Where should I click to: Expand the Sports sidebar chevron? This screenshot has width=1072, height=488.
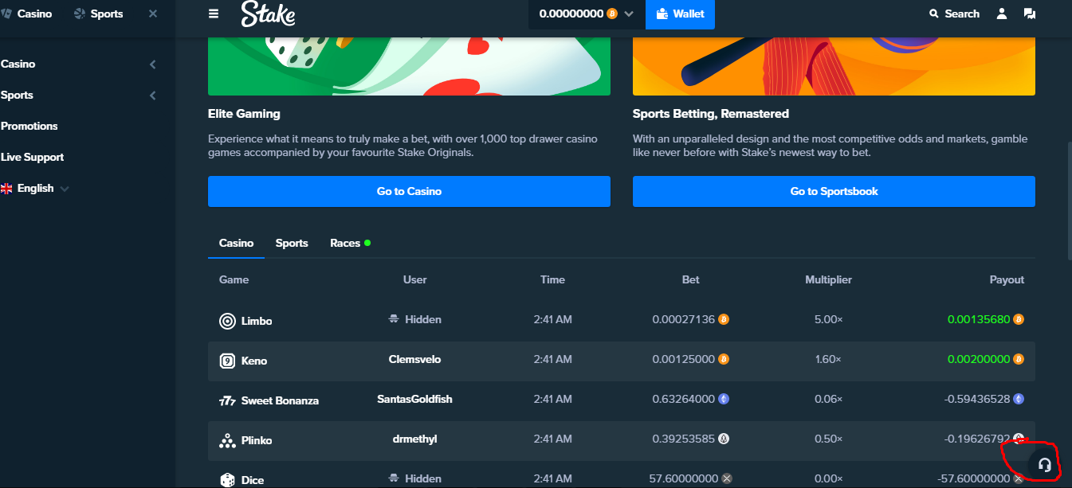[153, 96]
